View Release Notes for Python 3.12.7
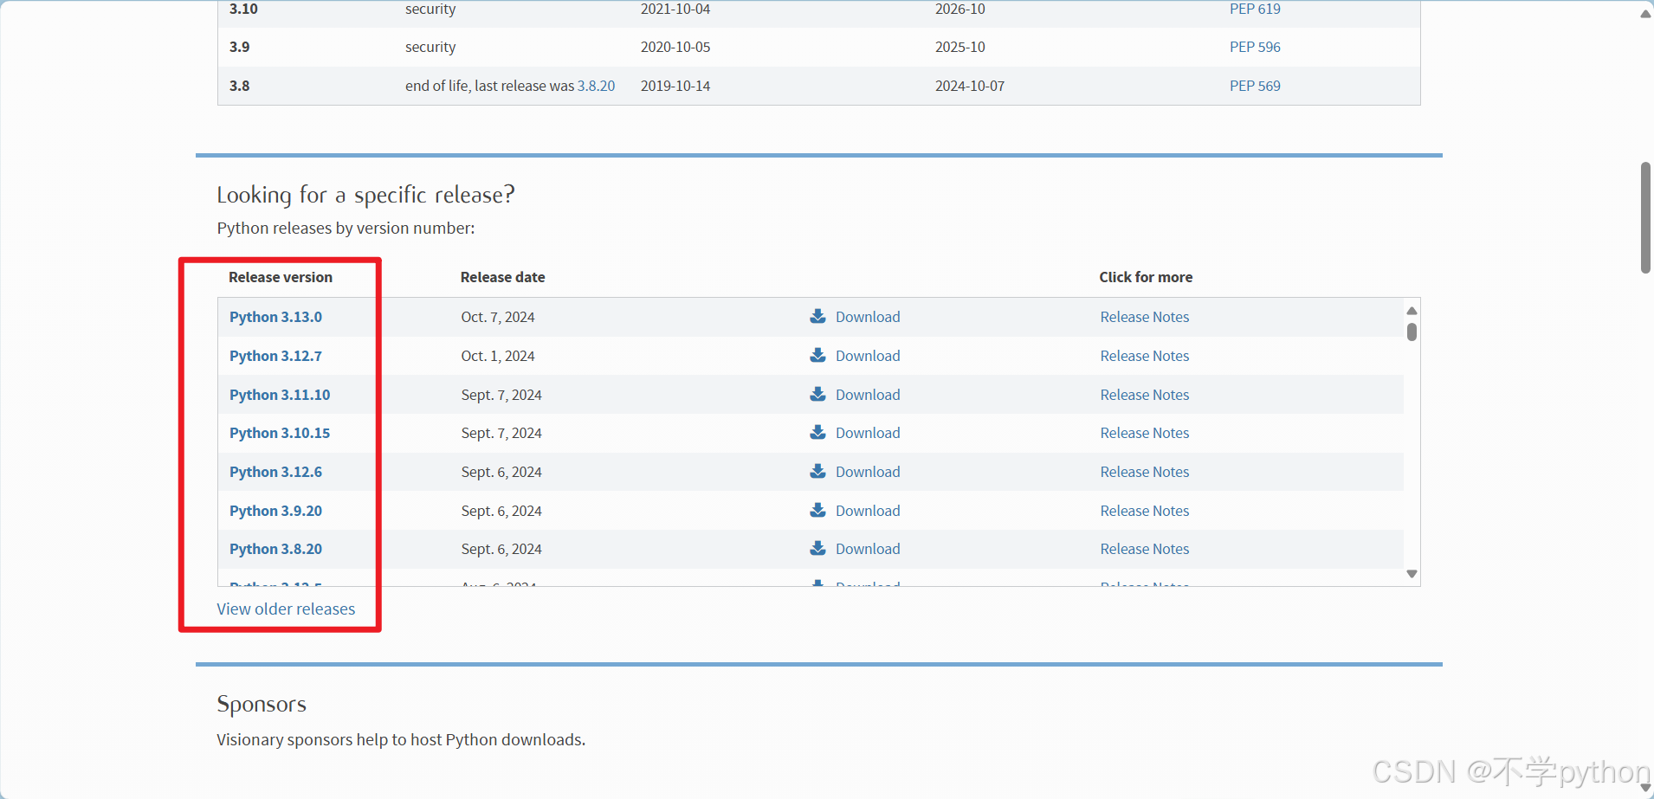 [x=1145, y=356]
